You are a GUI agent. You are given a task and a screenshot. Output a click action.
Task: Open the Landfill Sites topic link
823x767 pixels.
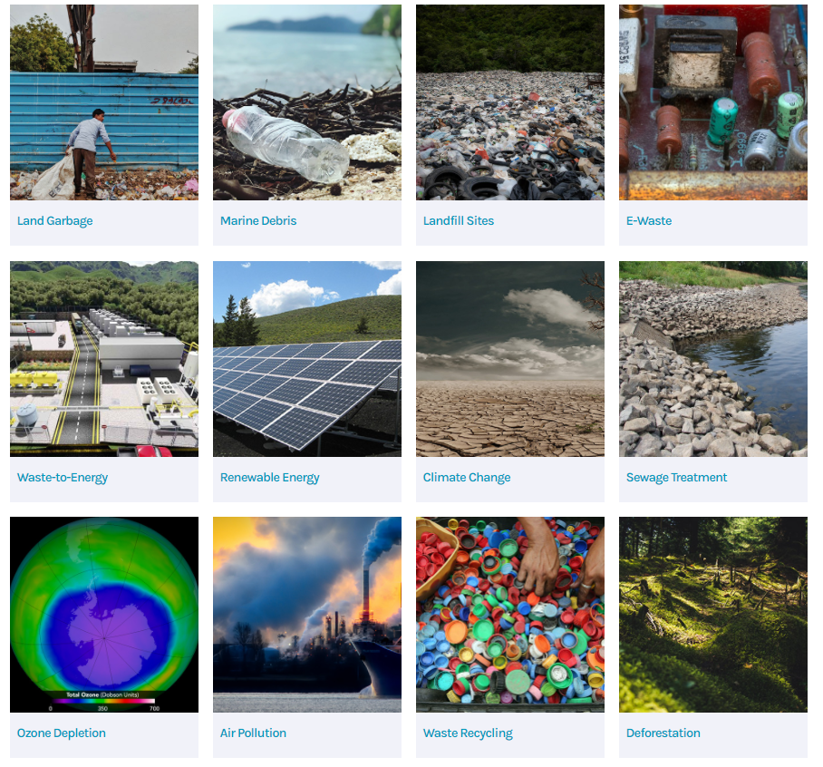coord(459,221)
